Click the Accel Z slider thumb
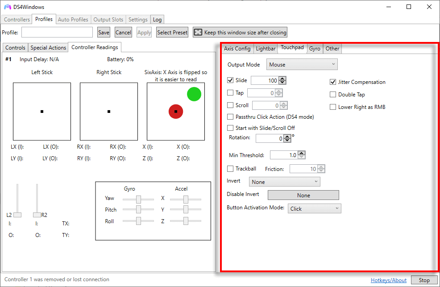The height and width of the screenshot is (287, 440). tap(186, 221)
